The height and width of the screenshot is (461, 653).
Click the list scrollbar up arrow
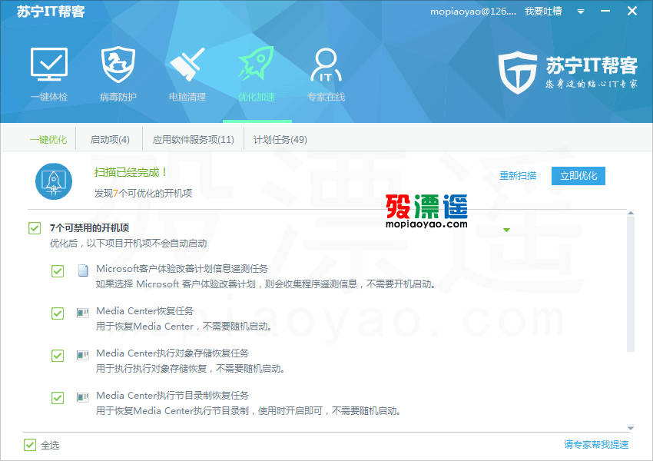click(631, 214)
